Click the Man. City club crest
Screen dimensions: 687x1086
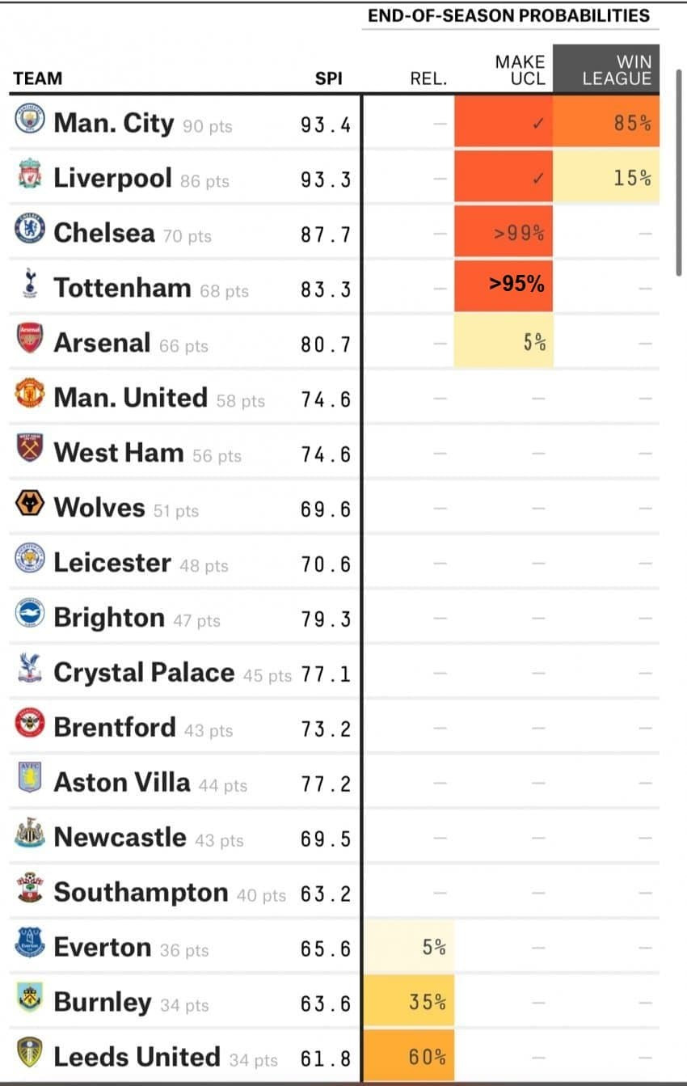point(29,121)
